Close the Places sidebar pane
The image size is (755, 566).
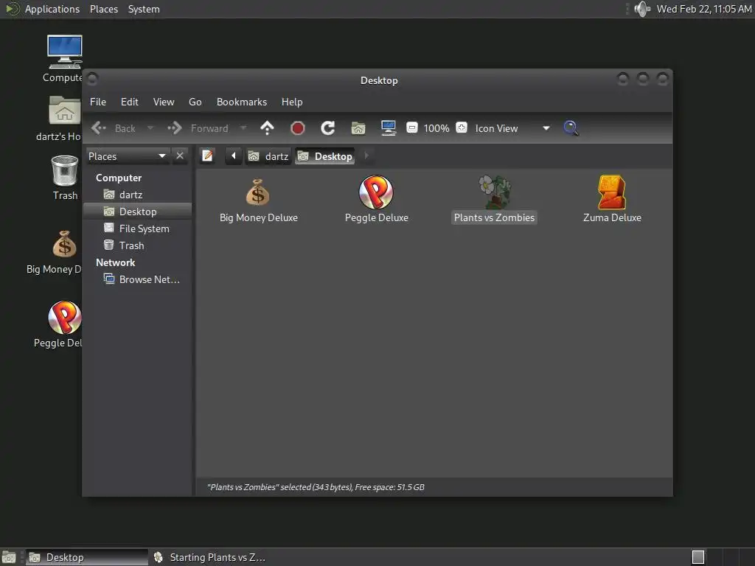(180, 156)
